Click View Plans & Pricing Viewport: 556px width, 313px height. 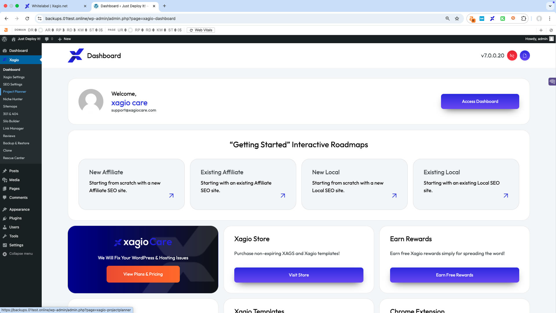[143, 274]
